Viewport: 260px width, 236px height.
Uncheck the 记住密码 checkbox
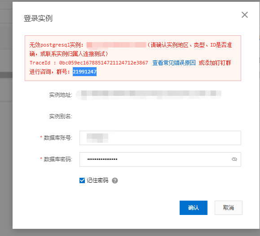(82, 180)
